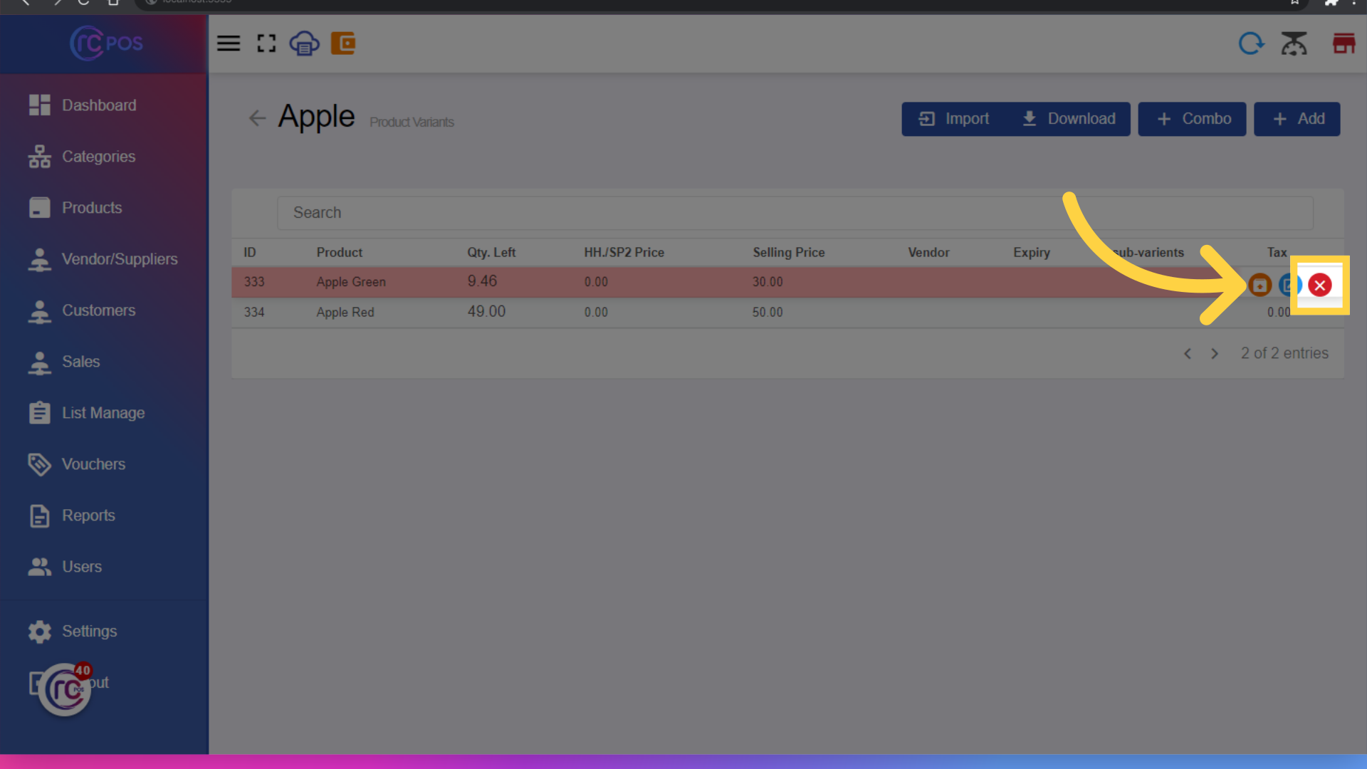Sort by the Selling Price column header
Image resolution: width=1367 pixels, height=769 pixels.
click(789, 253)
